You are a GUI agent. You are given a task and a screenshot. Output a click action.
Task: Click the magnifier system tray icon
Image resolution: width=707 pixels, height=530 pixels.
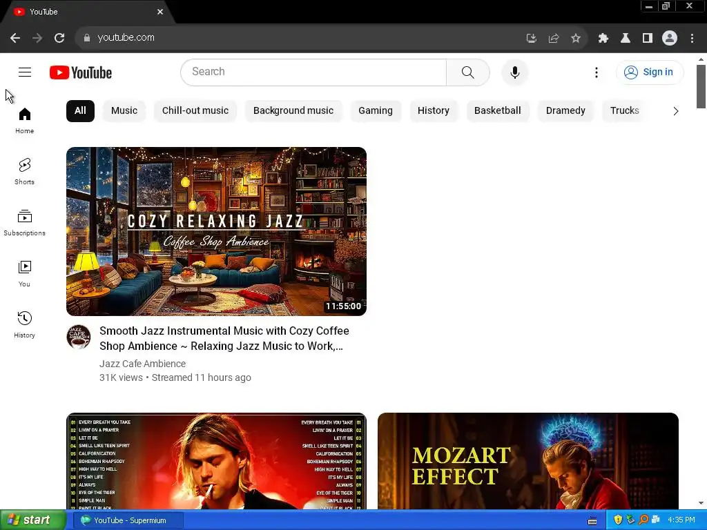point(643,520)
